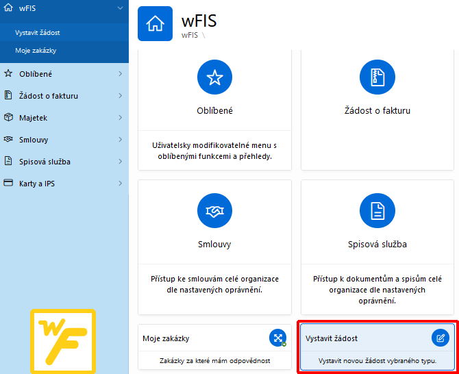
Task: Click the Smlouvy card description 'Přístup ke smlouvám'
Action: (214, 284)
